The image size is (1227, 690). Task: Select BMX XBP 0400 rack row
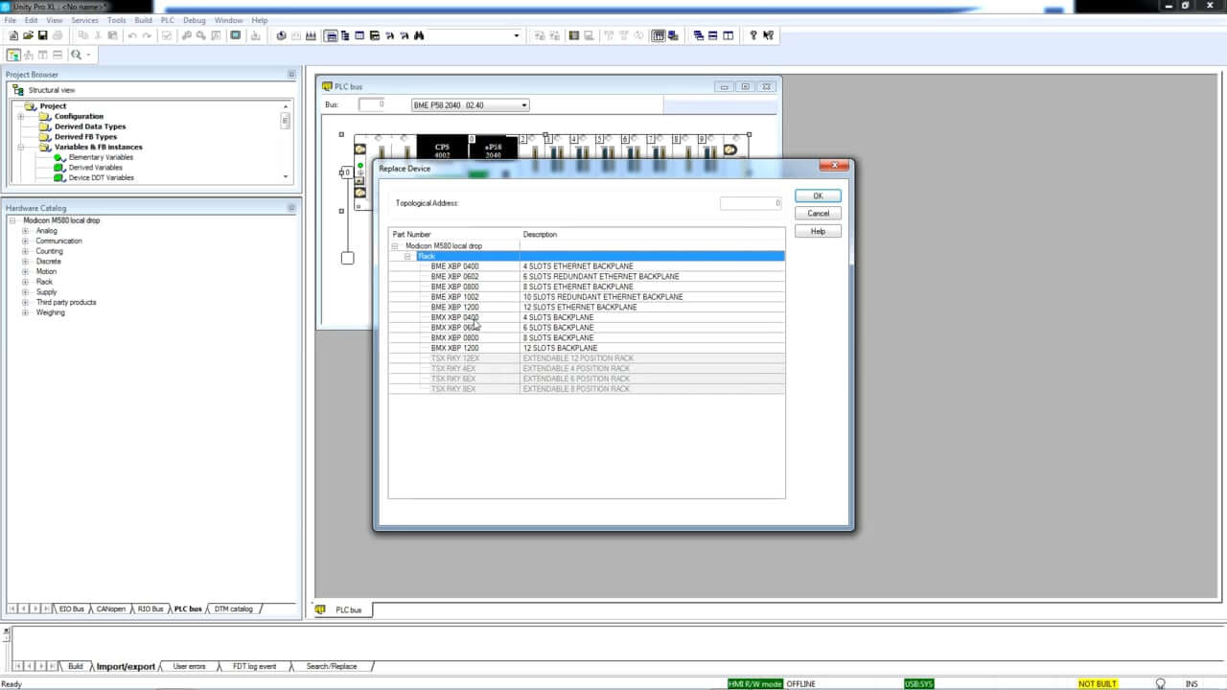(587, 317)
